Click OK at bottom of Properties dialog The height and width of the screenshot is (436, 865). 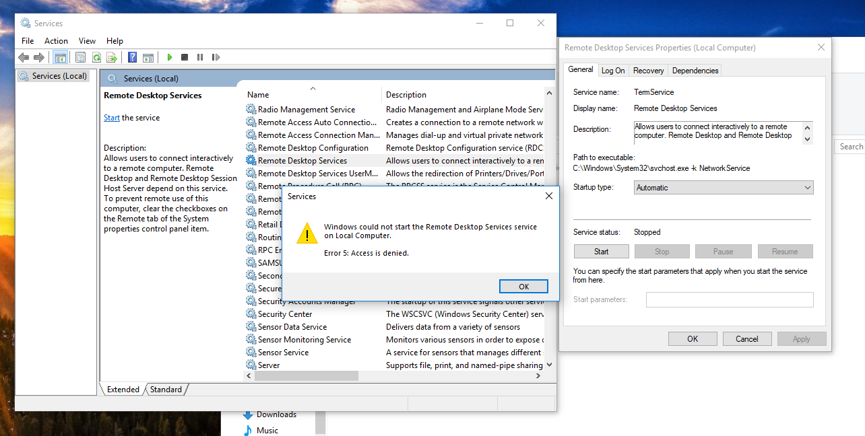click(x=693, y=339)
